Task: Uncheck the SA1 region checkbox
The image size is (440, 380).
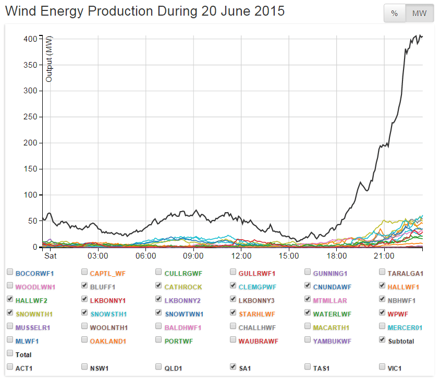Action: pyautogui.click(x=234, y=367)
